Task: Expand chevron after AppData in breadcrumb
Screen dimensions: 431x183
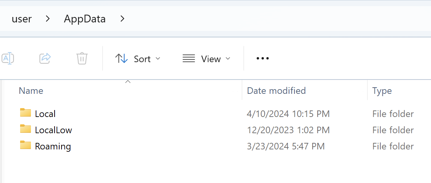Action: click(x=122, y=19)
